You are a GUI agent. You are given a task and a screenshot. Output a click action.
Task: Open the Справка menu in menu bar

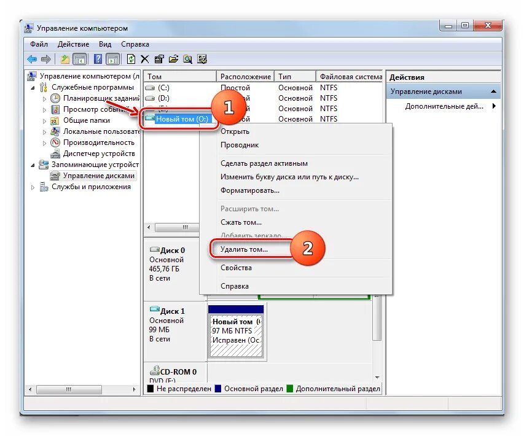click(x=135, y=44)
